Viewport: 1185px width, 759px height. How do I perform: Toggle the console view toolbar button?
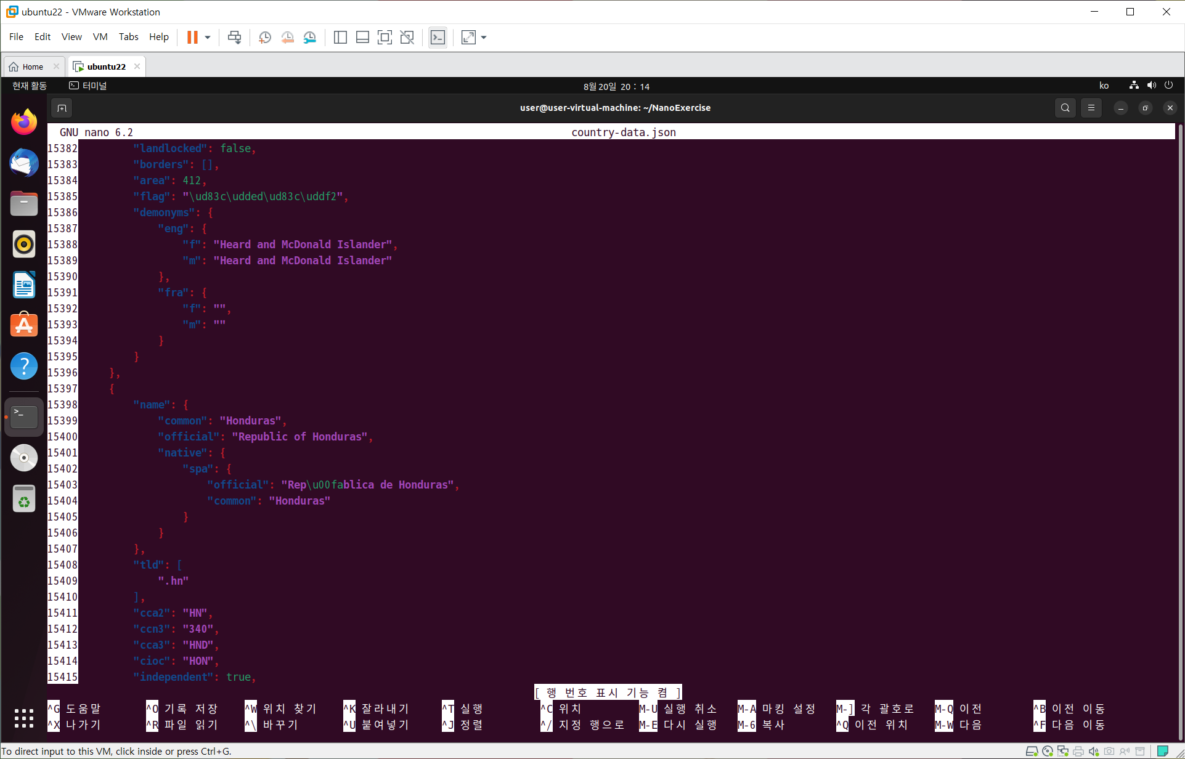point(438,38)
